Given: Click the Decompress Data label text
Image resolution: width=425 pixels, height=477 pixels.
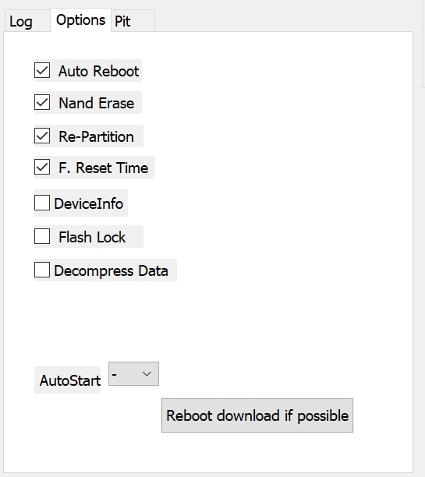Looking at the screenshot, I should tap(111, 270).
